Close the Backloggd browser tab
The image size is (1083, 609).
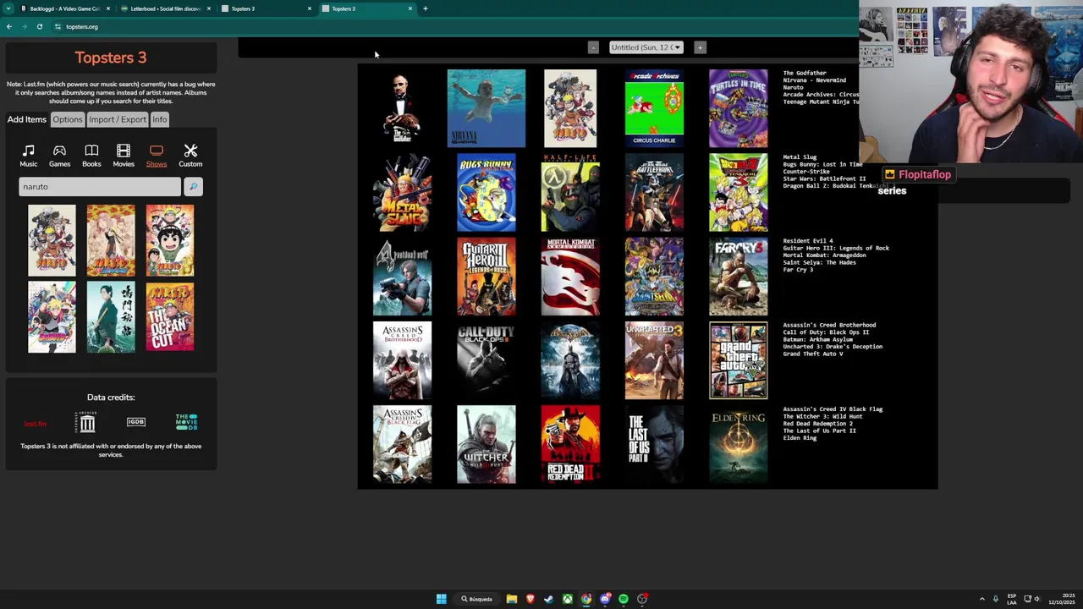(x=107, y=8)
